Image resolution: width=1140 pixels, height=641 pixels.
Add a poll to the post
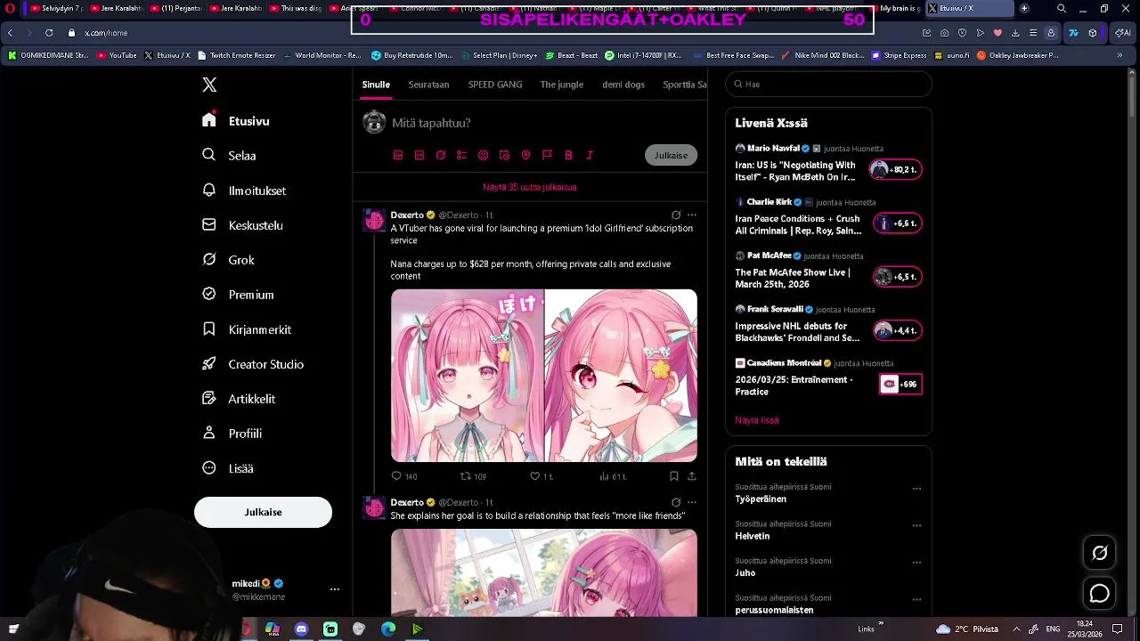[x=461, y=155]
